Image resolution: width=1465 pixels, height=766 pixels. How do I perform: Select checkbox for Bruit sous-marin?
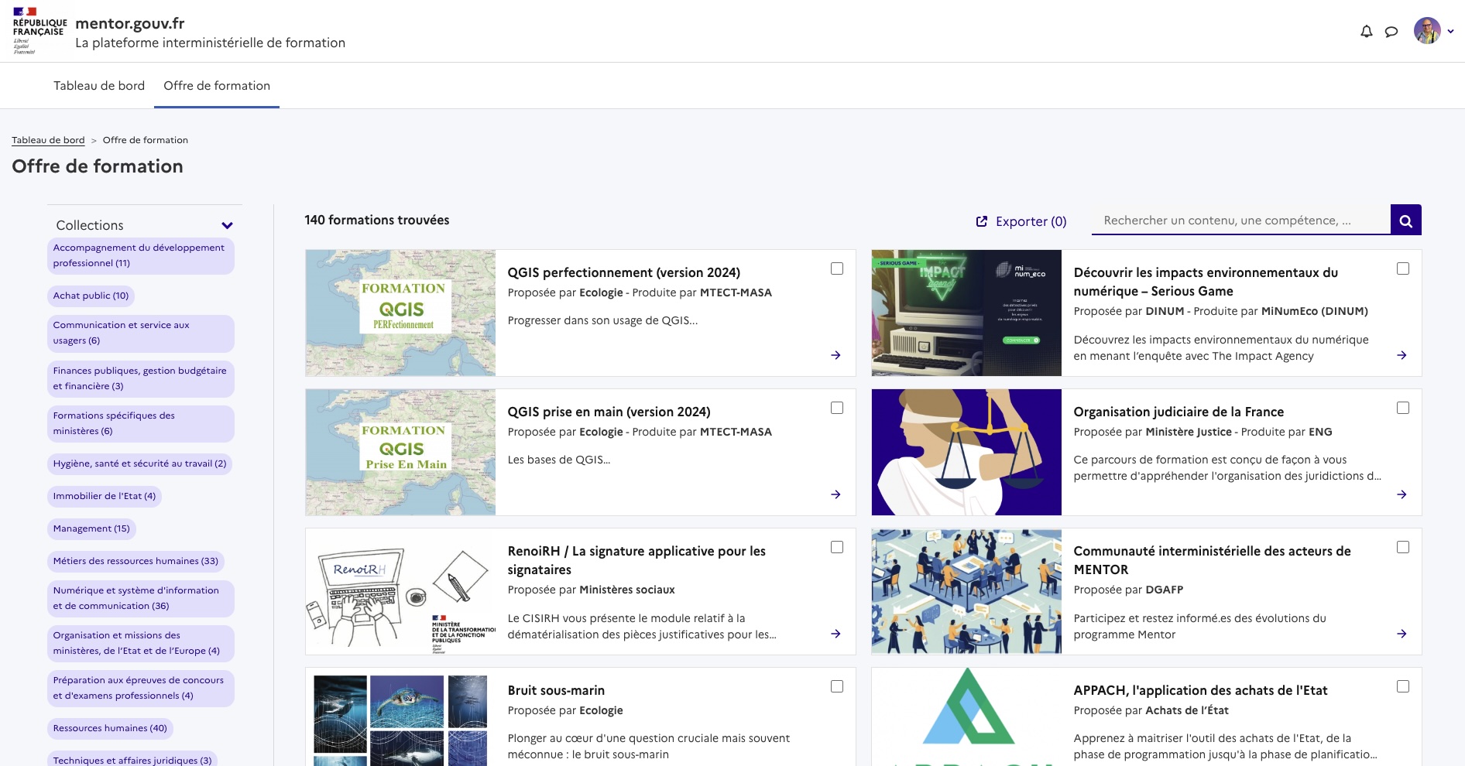pyautogui.click(x=837, y=686)
